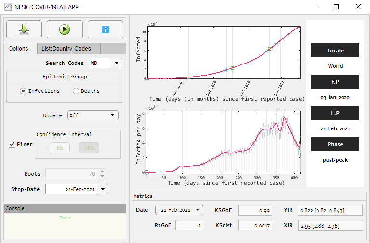
Task: Click the KSdist value field 0.0017
Action: tap(255, 225)
